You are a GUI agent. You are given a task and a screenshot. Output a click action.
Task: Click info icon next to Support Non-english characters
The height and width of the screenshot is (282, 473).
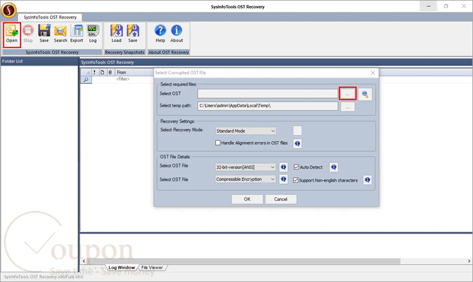pos(367,180)
